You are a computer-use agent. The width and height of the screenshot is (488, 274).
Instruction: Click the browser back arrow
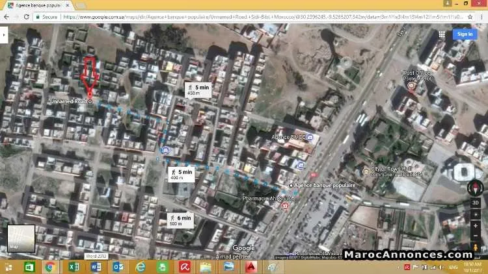pos(7,17)
